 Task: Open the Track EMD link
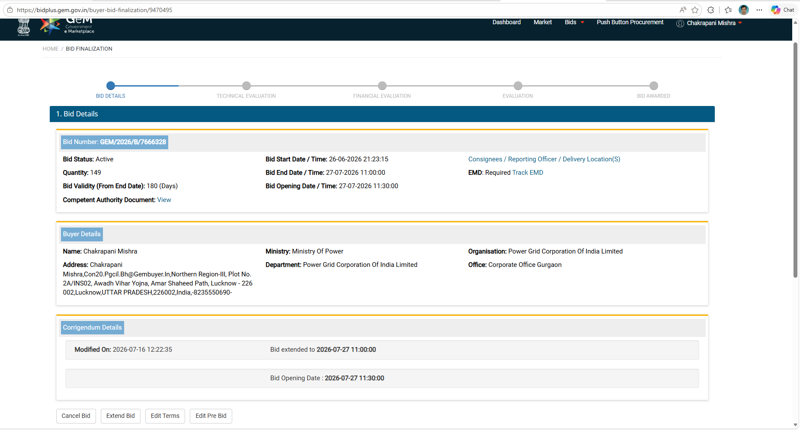(528, 173)
